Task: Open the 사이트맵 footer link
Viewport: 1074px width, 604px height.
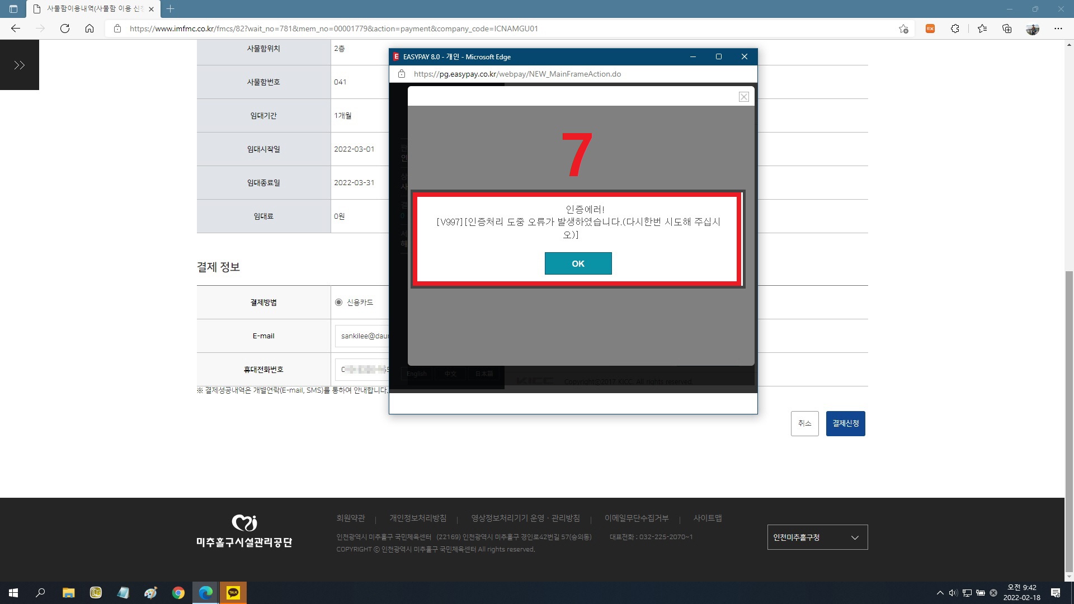Action: (x=707, y=518)
